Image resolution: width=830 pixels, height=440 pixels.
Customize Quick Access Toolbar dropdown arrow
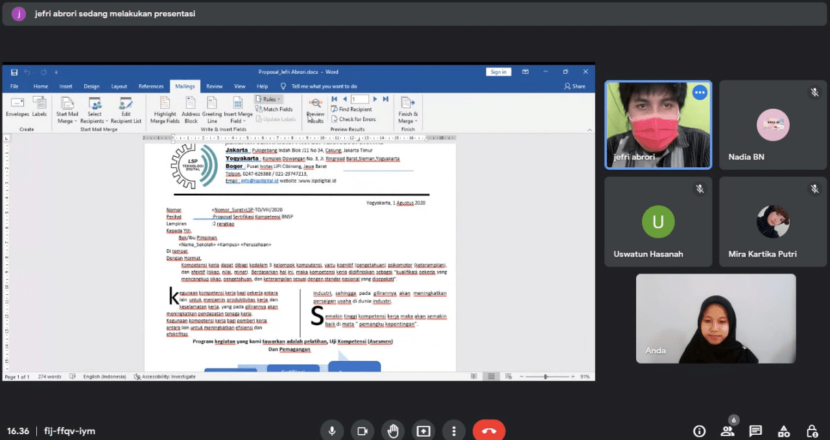tap(56, 72)
